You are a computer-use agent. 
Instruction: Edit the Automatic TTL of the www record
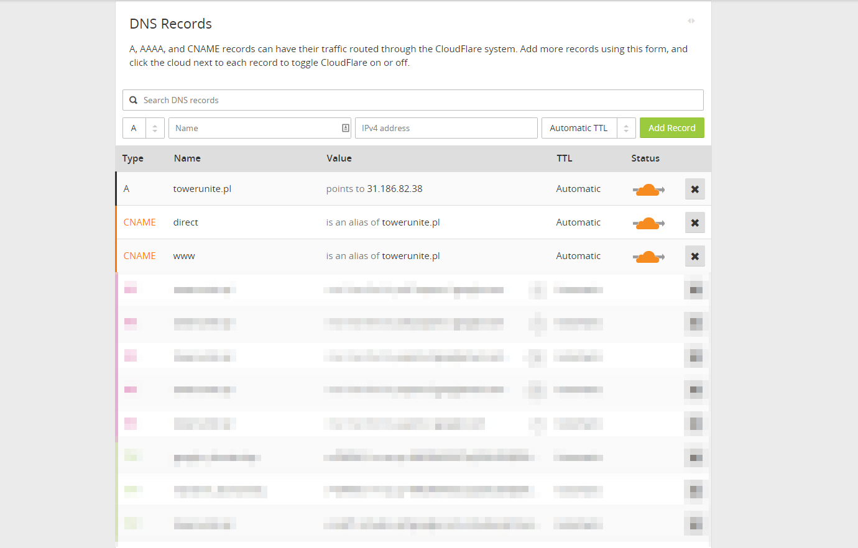pyautogui.click(x=578, y=256)
